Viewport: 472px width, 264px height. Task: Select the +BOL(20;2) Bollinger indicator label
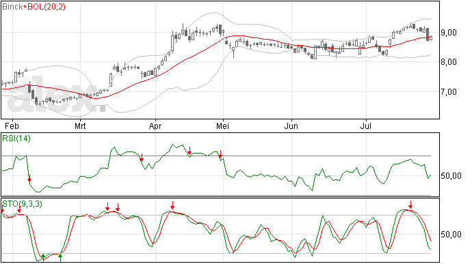coord(44,7)
